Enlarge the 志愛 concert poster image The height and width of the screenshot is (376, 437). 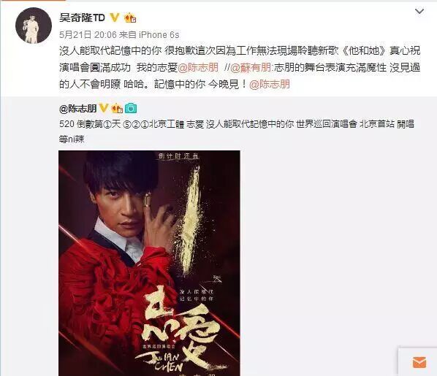[149, 263]
